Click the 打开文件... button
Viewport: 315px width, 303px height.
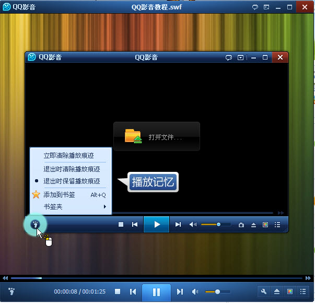tap(157, 136)
